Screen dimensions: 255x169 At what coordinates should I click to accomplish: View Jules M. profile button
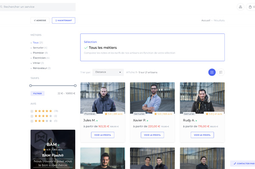coord(102,135)
